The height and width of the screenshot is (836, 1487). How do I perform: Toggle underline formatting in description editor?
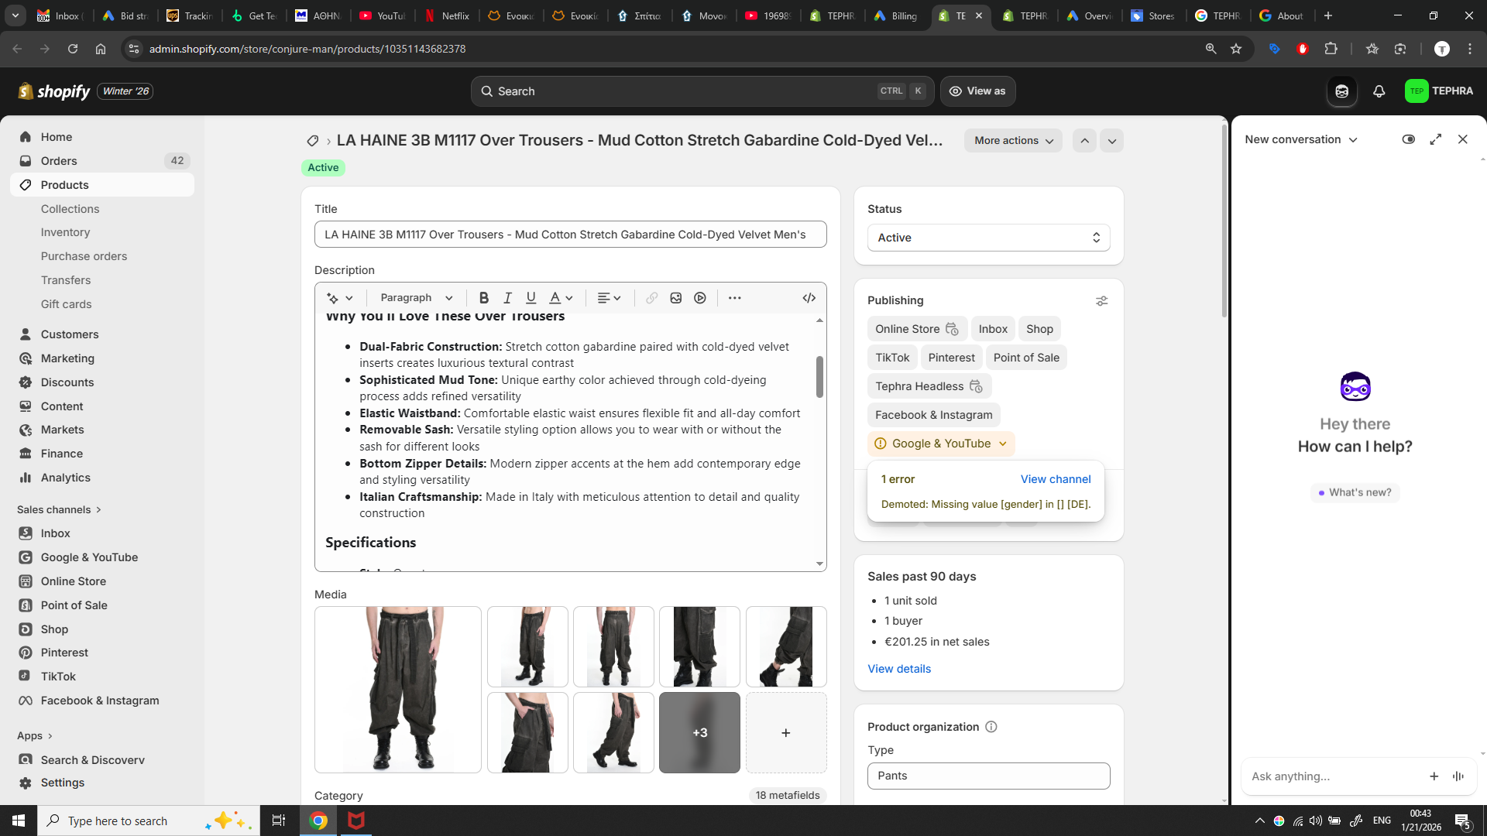tap(531, 298)
